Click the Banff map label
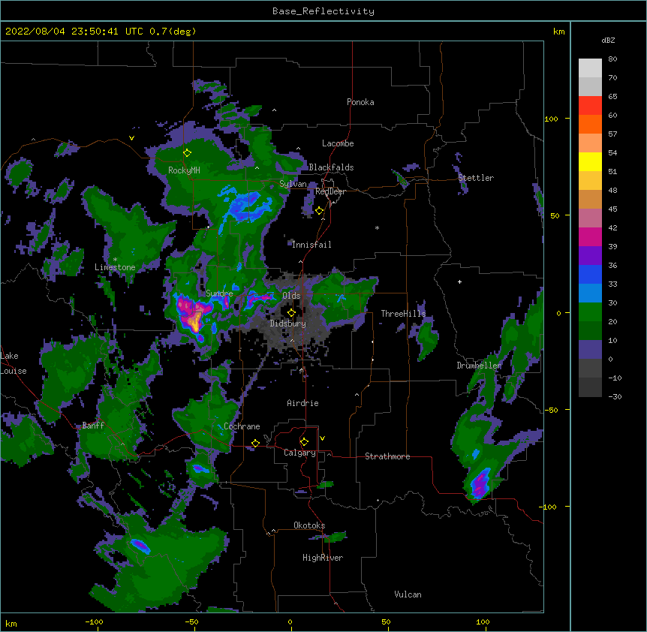 click(93, 426)
